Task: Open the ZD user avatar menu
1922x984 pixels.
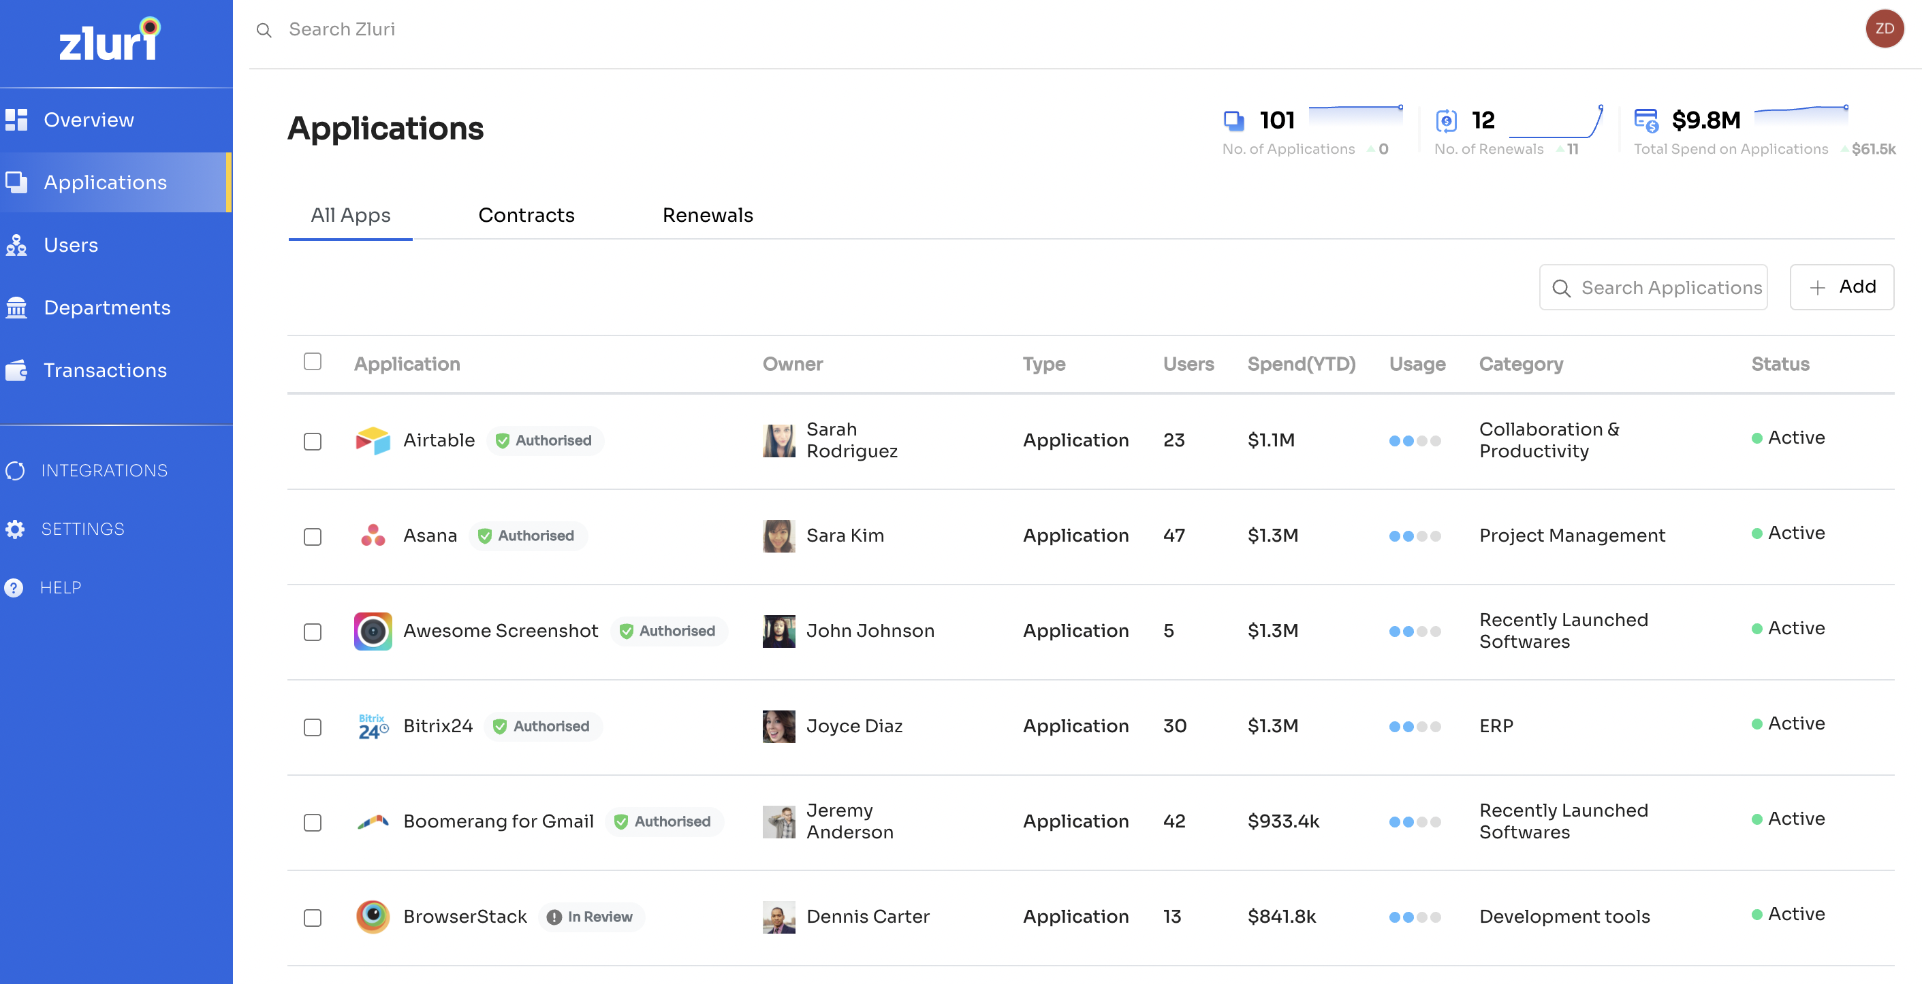Action: 1884,29
